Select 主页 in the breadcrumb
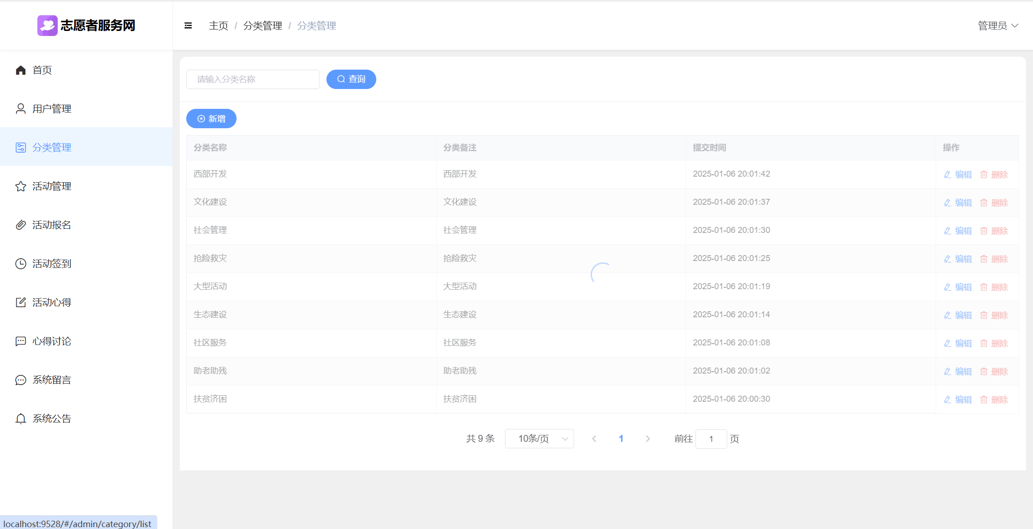Image resolution: width=1033 pixels, height=529 pixels. (219, 26)
